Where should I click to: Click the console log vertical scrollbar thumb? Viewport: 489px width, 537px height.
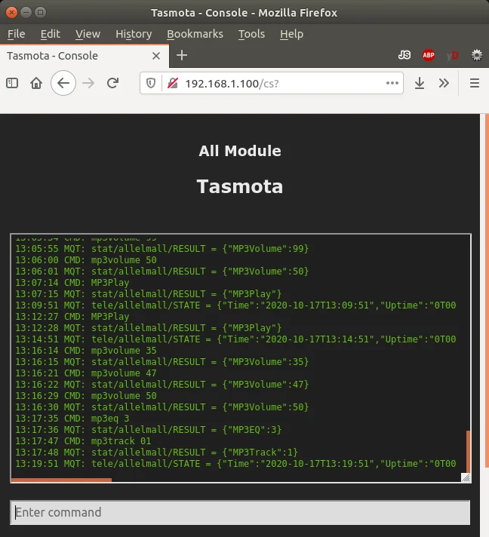pyautogui.click(x=468, y=451)
